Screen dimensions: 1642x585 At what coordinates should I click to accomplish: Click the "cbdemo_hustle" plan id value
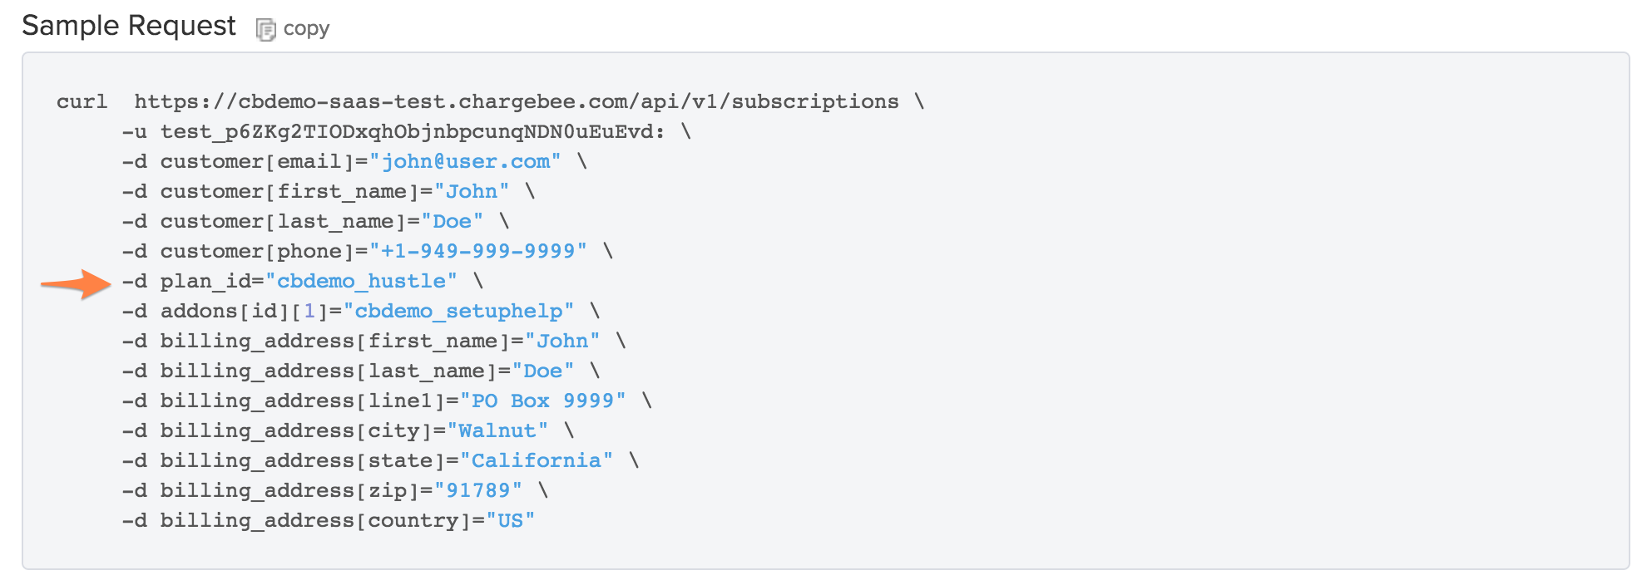pos(361,281)
